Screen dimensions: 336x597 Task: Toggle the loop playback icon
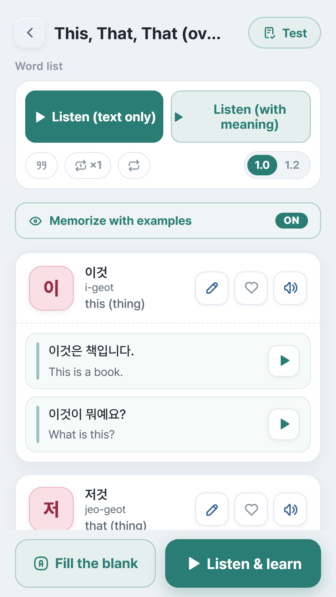click(x=134, y=165)
